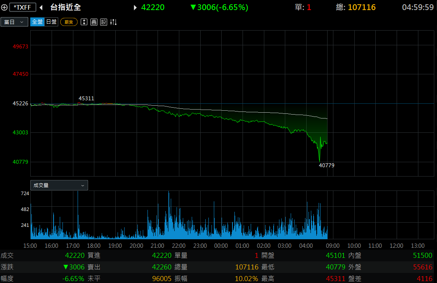Go to next symbol with right arrow
This screenshot has height=283, width=437.
(135, 7)
